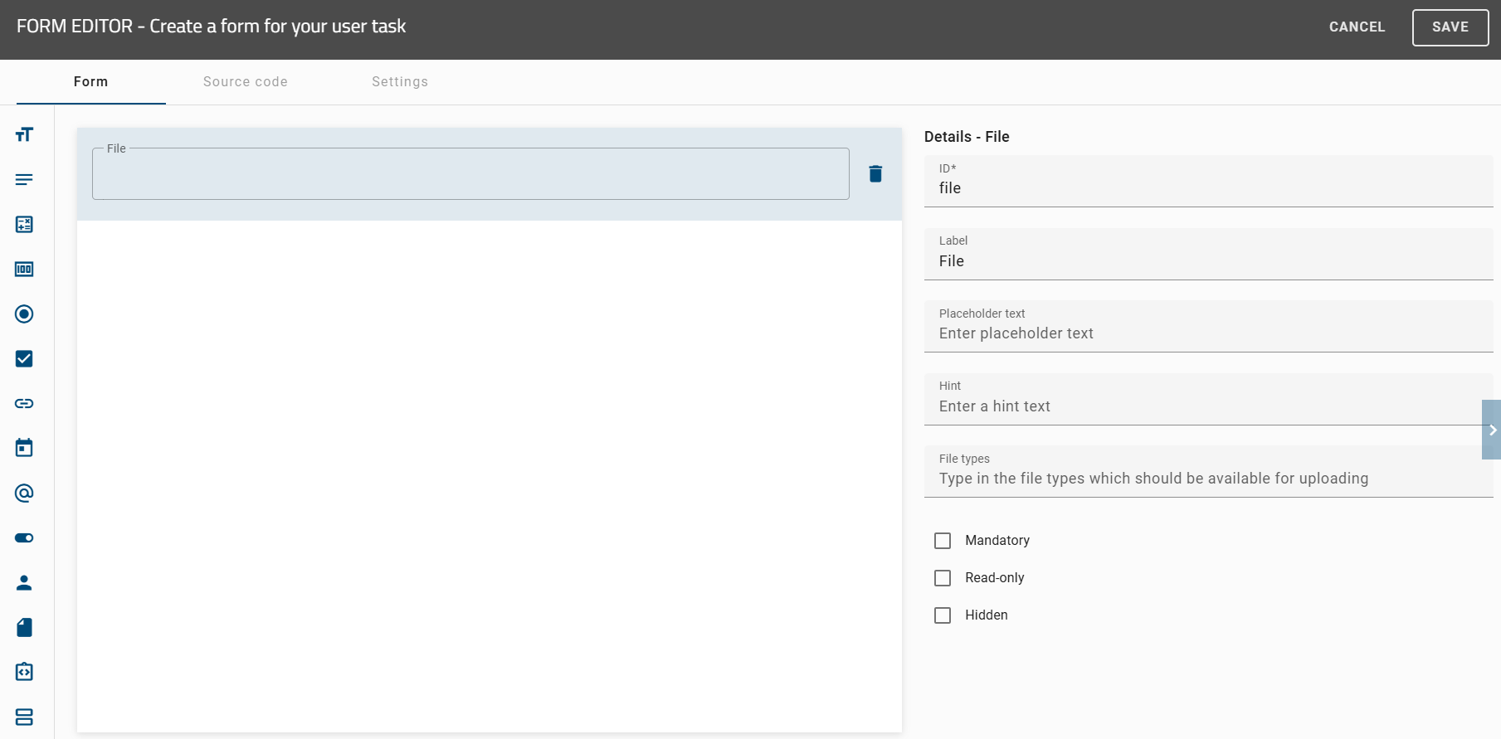Viewport: 1501px width, 739px height.
Task: Add a link element icon
Action: (x=24, y=403)
